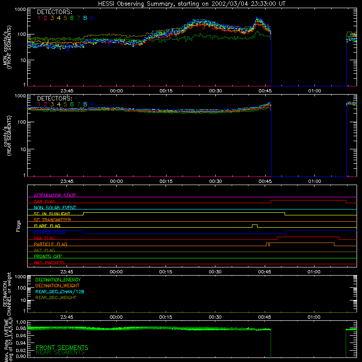Pick detector number 5 in rear segments legend
The image size is (362, 362).
coord(65,105)
